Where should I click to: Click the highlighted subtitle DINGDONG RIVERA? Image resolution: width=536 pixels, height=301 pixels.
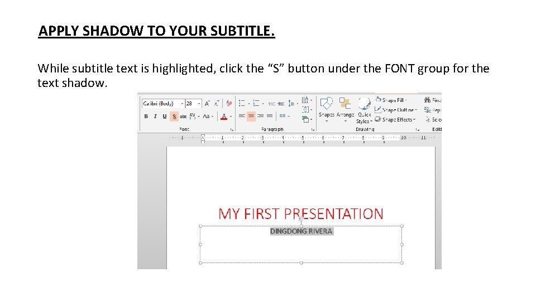click(x=301, y=231)
